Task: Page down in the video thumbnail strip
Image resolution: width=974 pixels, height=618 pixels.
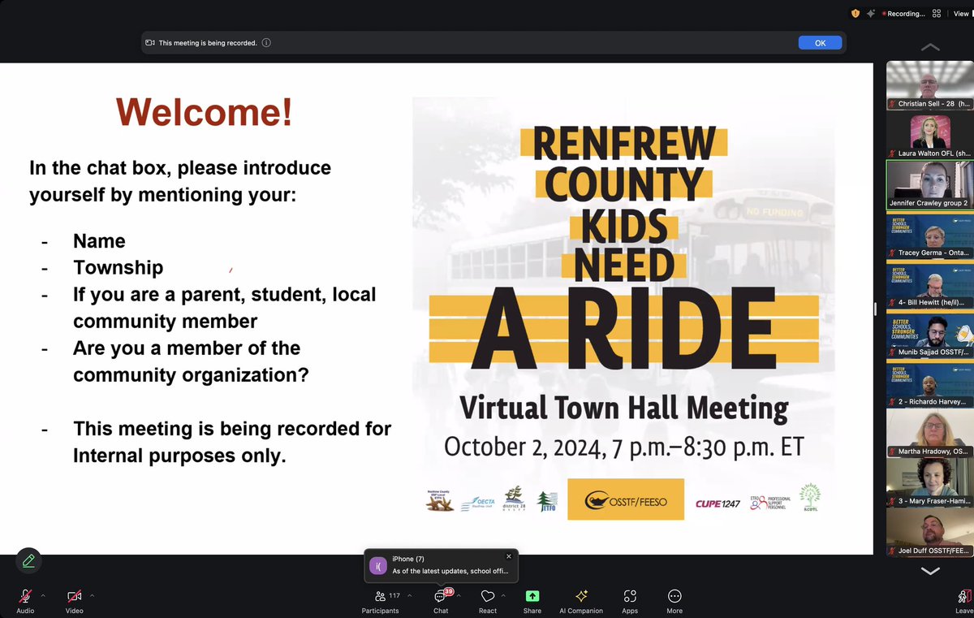Action: [930, 571]
